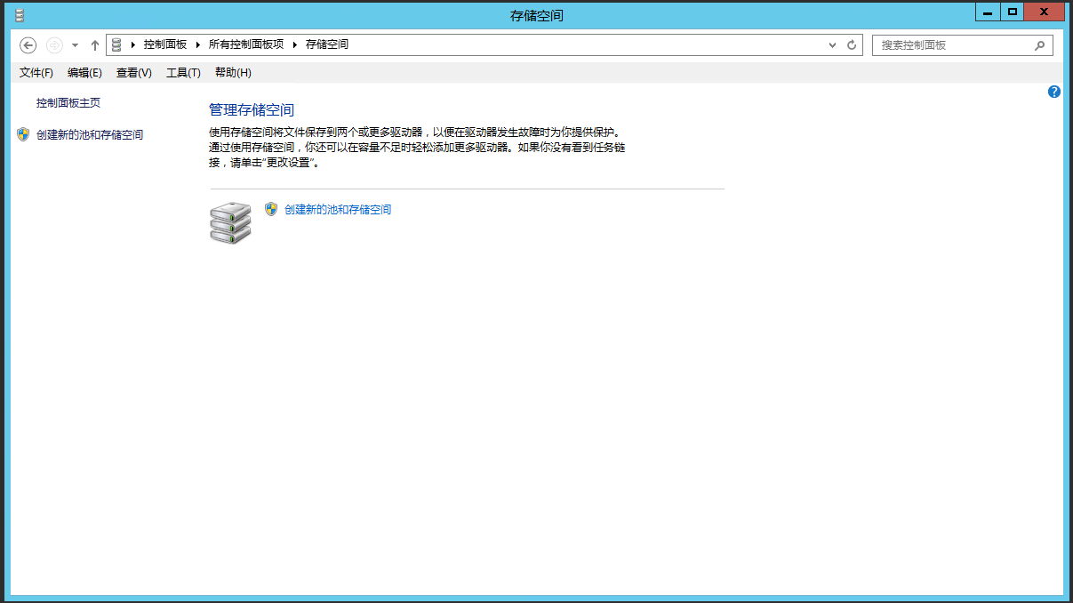Click the stacked drives illustration graphic

[230, 222]
